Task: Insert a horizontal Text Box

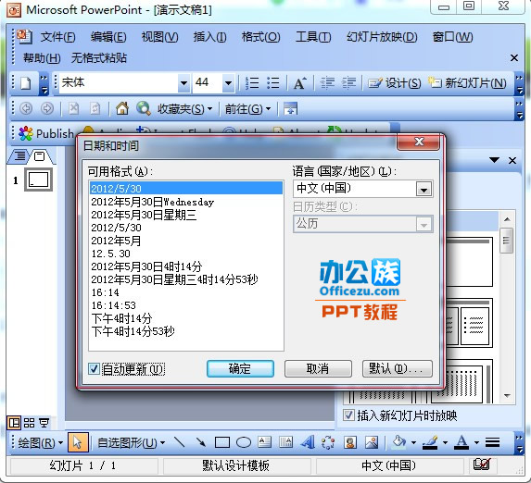Action: [264, 442]
